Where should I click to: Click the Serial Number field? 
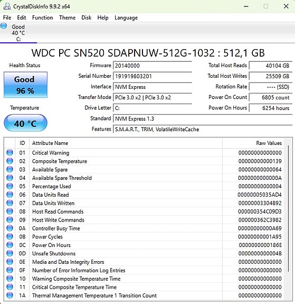pos(153,76)
